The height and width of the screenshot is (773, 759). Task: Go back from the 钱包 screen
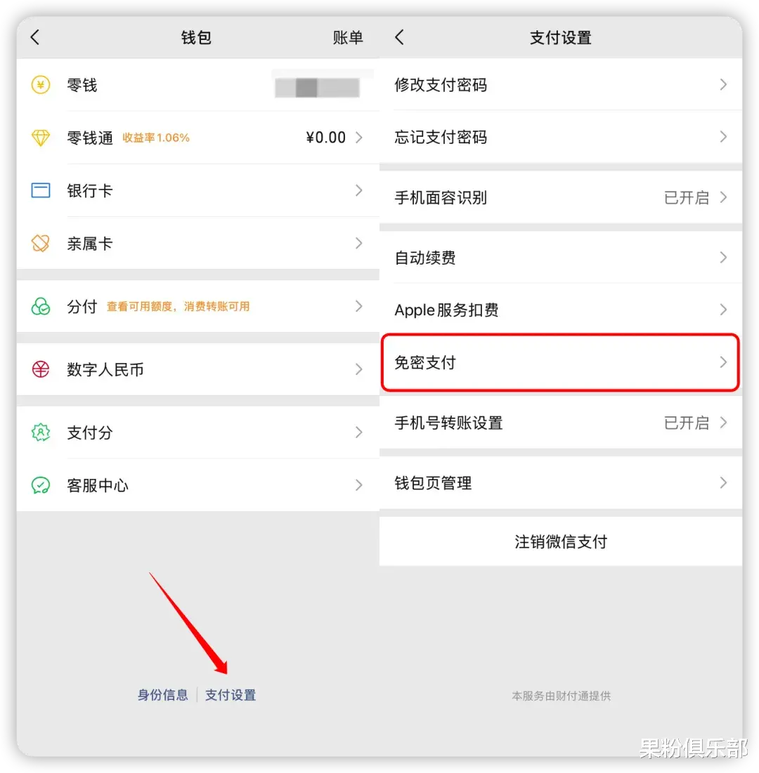(x=35, y=37)
